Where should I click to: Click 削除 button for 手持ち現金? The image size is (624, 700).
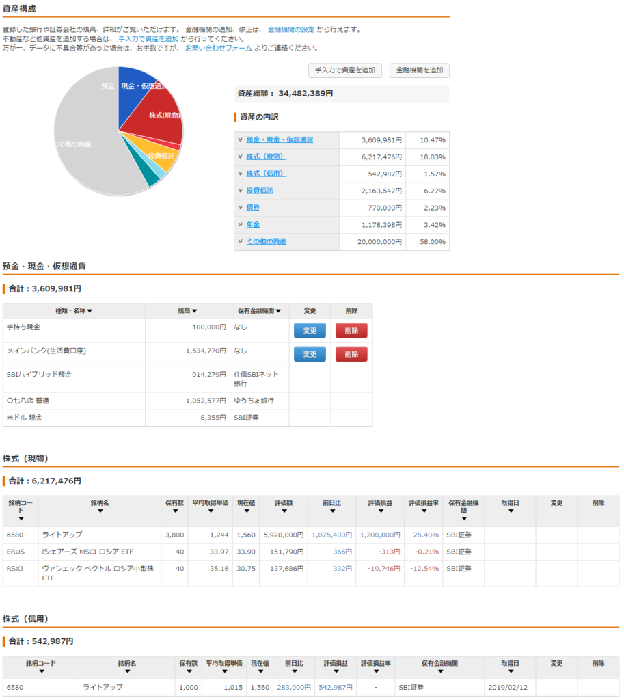click(351, 331)
